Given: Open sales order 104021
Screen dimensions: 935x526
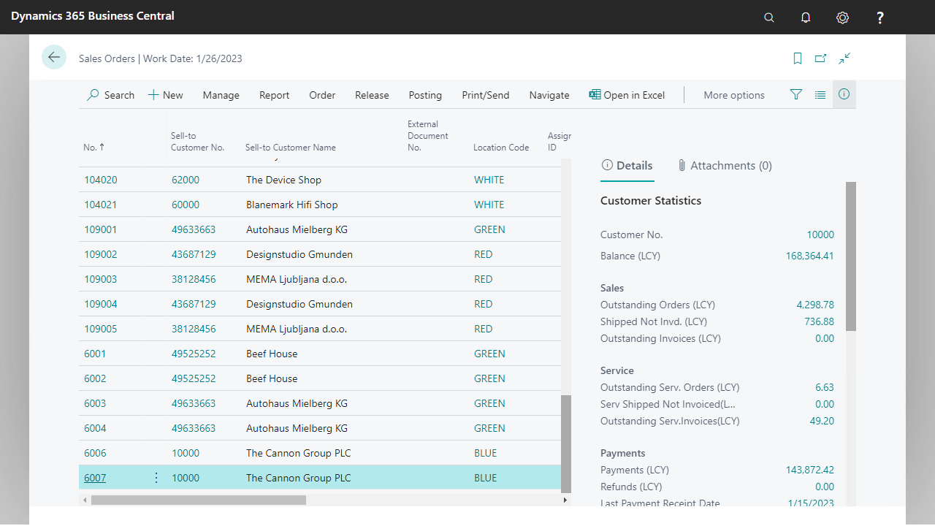Looking at the screenshot, I should (x=101, y=205).
